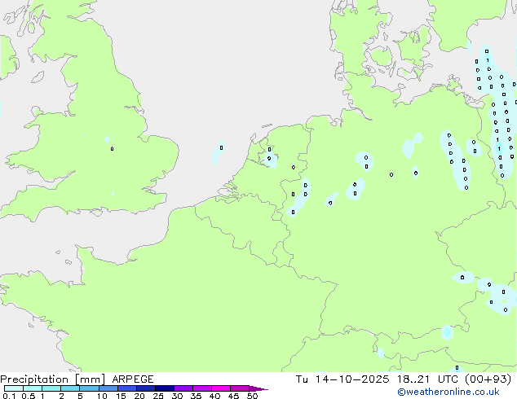Click the precipitation marker over central England
The image size is (517, 399).
coord(112,148)
